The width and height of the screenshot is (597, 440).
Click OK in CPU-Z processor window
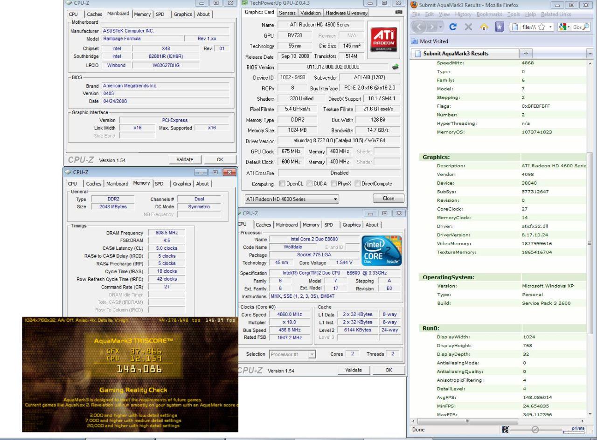tap(389, 370)
